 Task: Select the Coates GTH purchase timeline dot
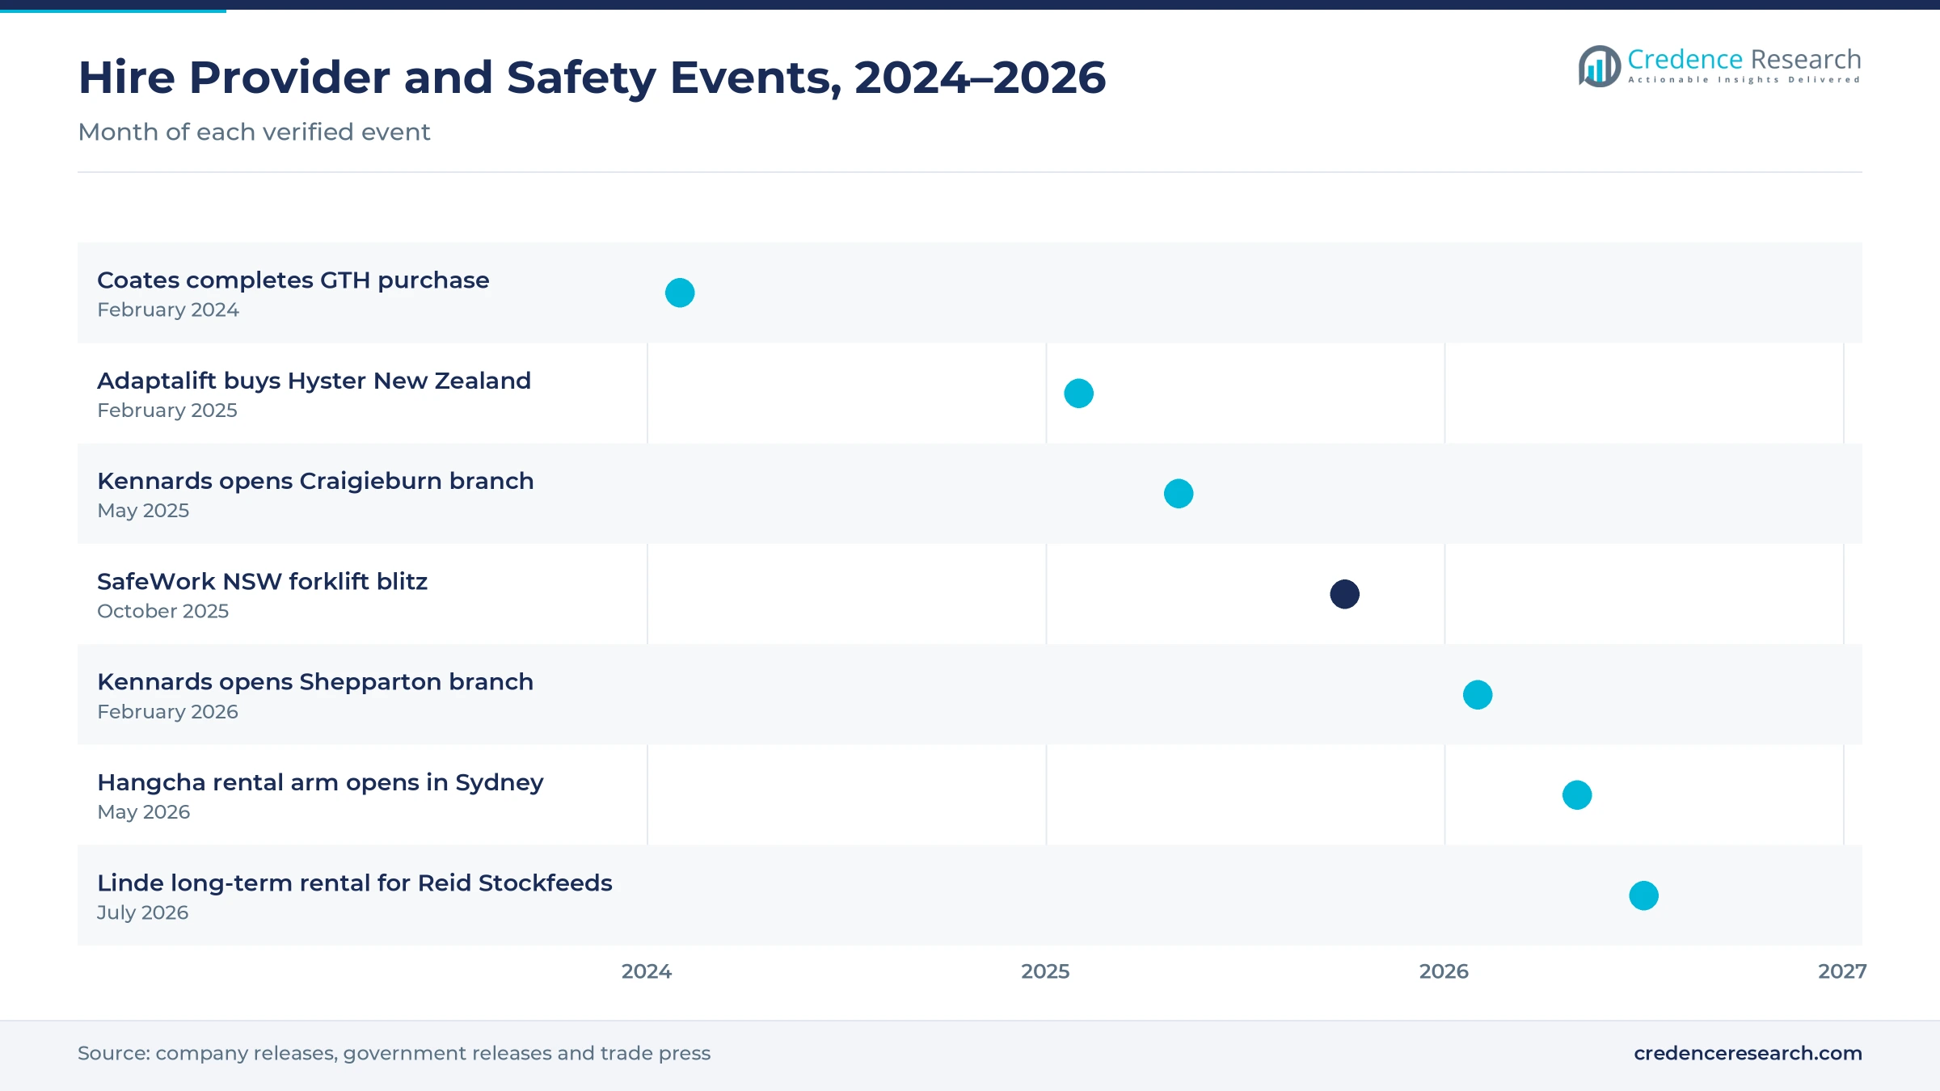(x=680, y=293)
